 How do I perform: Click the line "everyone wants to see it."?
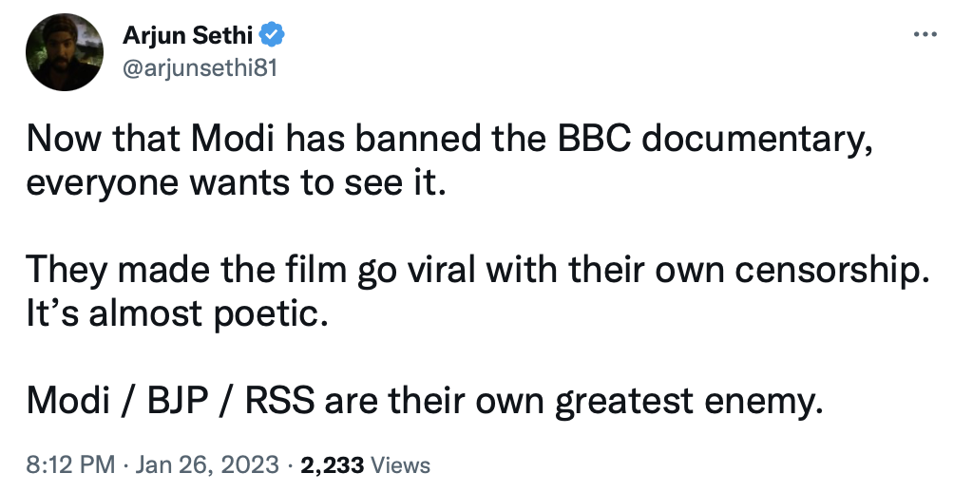pyautogui.click(x=235, y=180)
